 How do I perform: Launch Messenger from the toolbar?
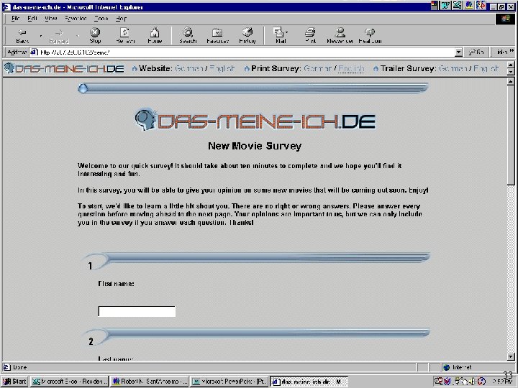click(x=340, y=36)
